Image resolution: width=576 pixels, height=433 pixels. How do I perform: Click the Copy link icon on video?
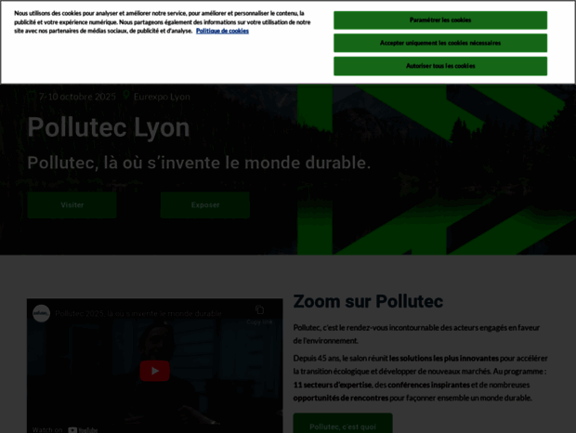pos(259,314)
